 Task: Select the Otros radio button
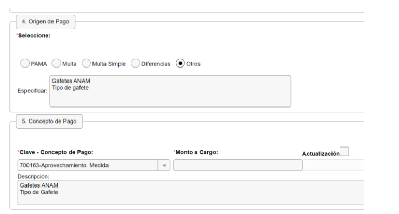(x=180, y=64)
